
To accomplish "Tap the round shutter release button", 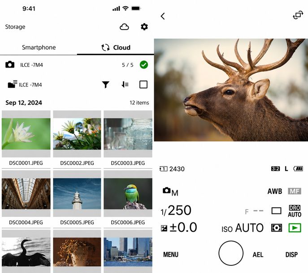I will pyautogui.click(x=231, y=253).
